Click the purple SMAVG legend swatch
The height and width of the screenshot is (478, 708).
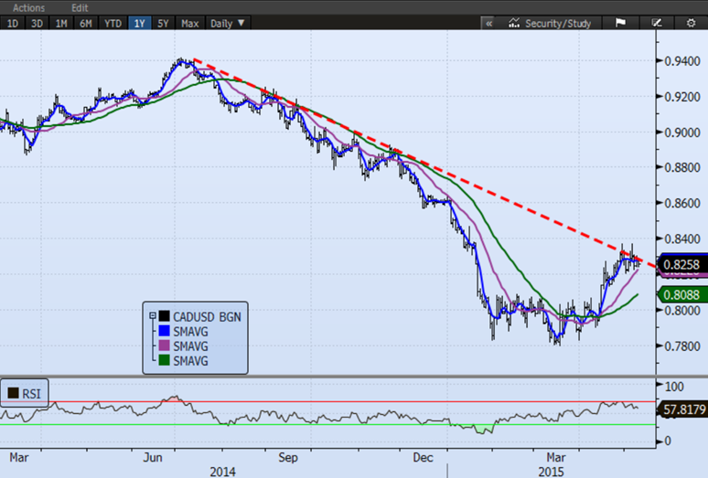(165, 347)
